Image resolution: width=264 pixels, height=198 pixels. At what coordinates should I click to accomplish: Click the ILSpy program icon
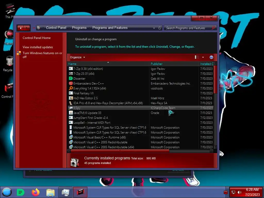point(71,108)
